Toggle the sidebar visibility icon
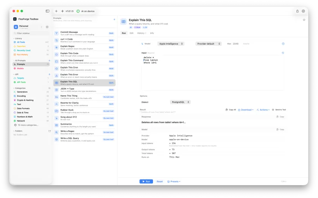This screenshot has height=198, width=318. [47, 11]
